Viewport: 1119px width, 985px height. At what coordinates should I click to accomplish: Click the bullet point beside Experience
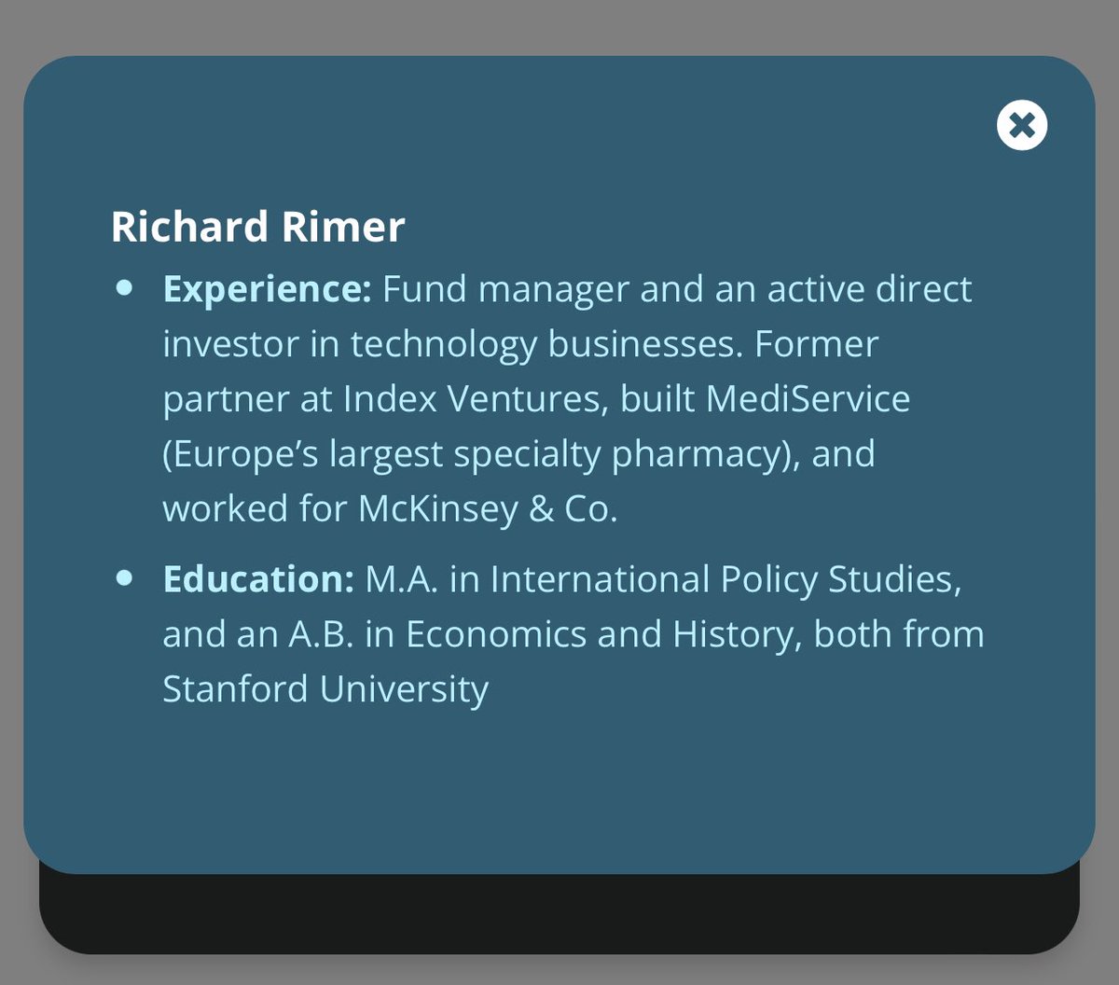point(124,289)
